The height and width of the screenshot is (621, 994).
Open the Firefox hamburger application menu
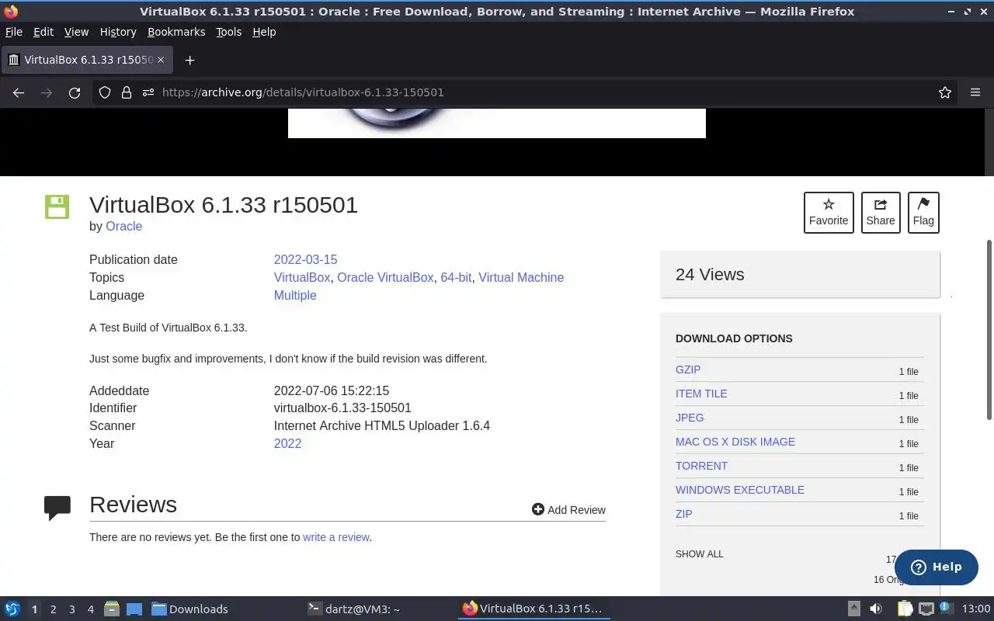[x=975, y=92]
